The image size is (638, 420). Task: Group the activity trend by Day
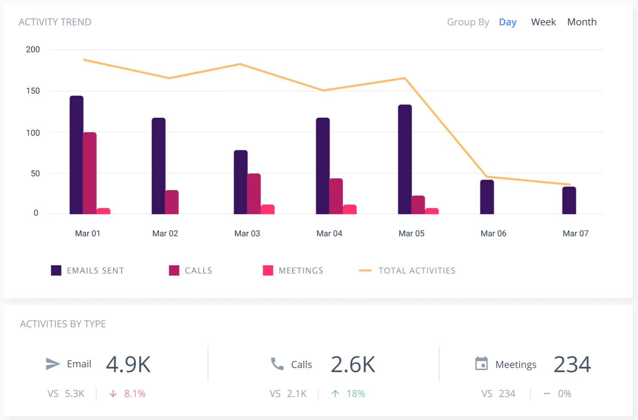pos(507,22)
